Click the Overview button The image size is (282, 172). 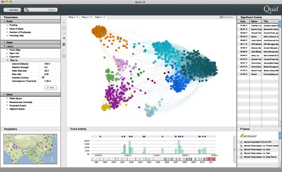pos(12,10)
